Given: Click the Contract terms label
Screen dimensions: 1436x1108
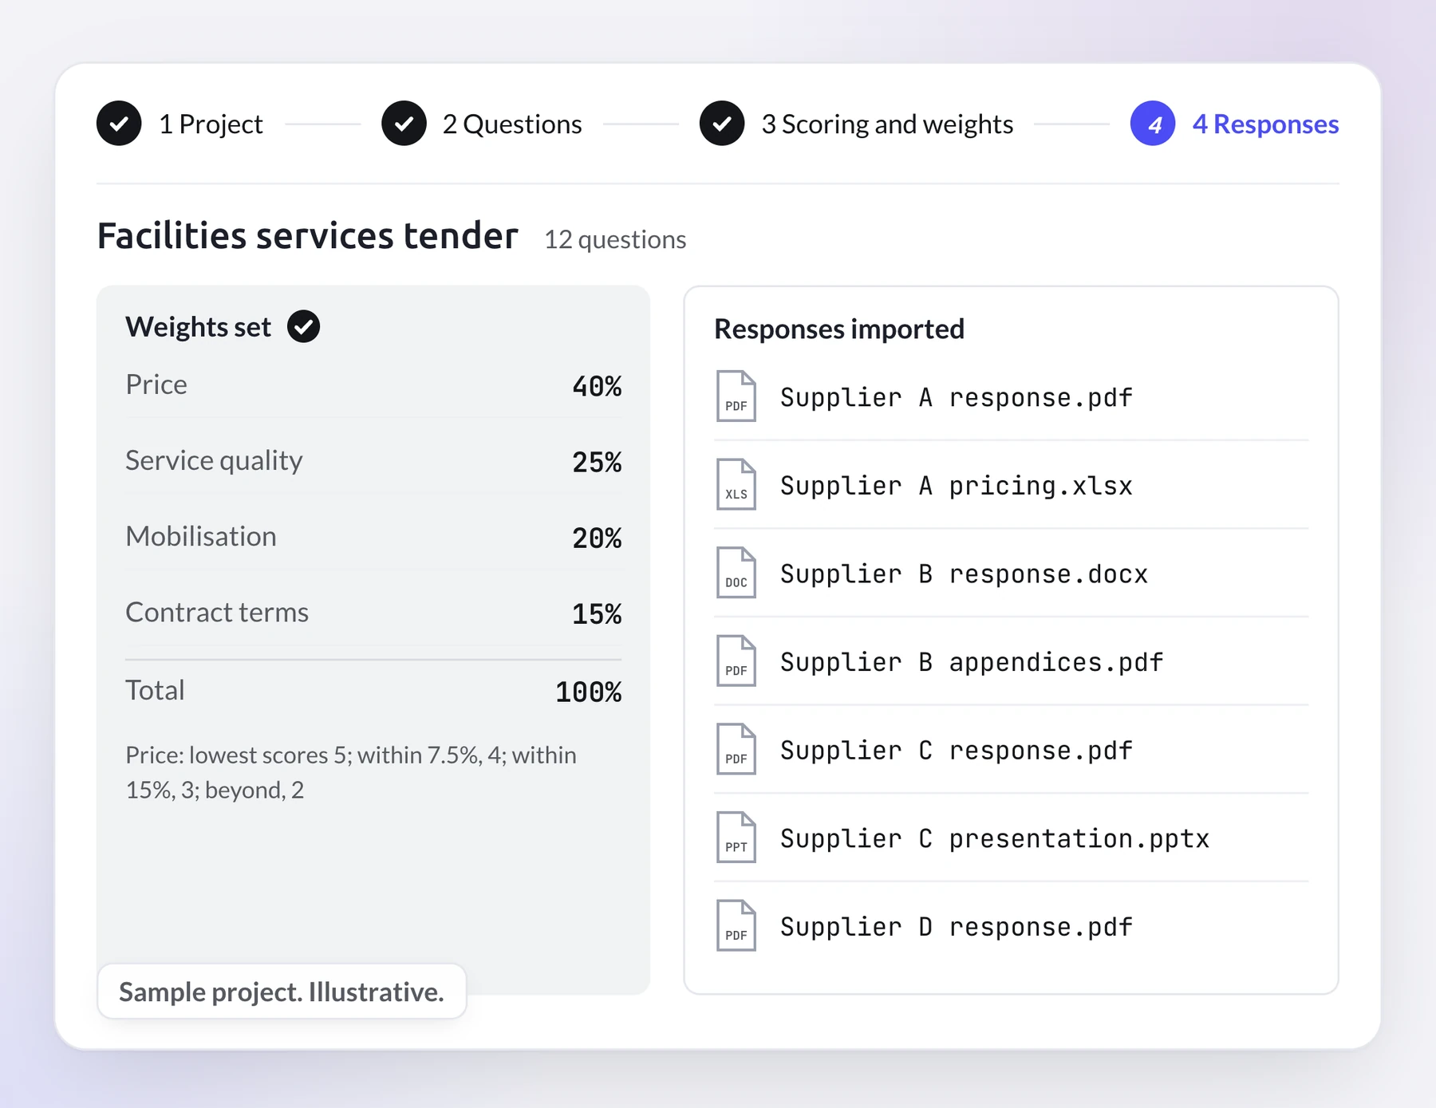Looking at the screenshot, I should pos(217,612).
